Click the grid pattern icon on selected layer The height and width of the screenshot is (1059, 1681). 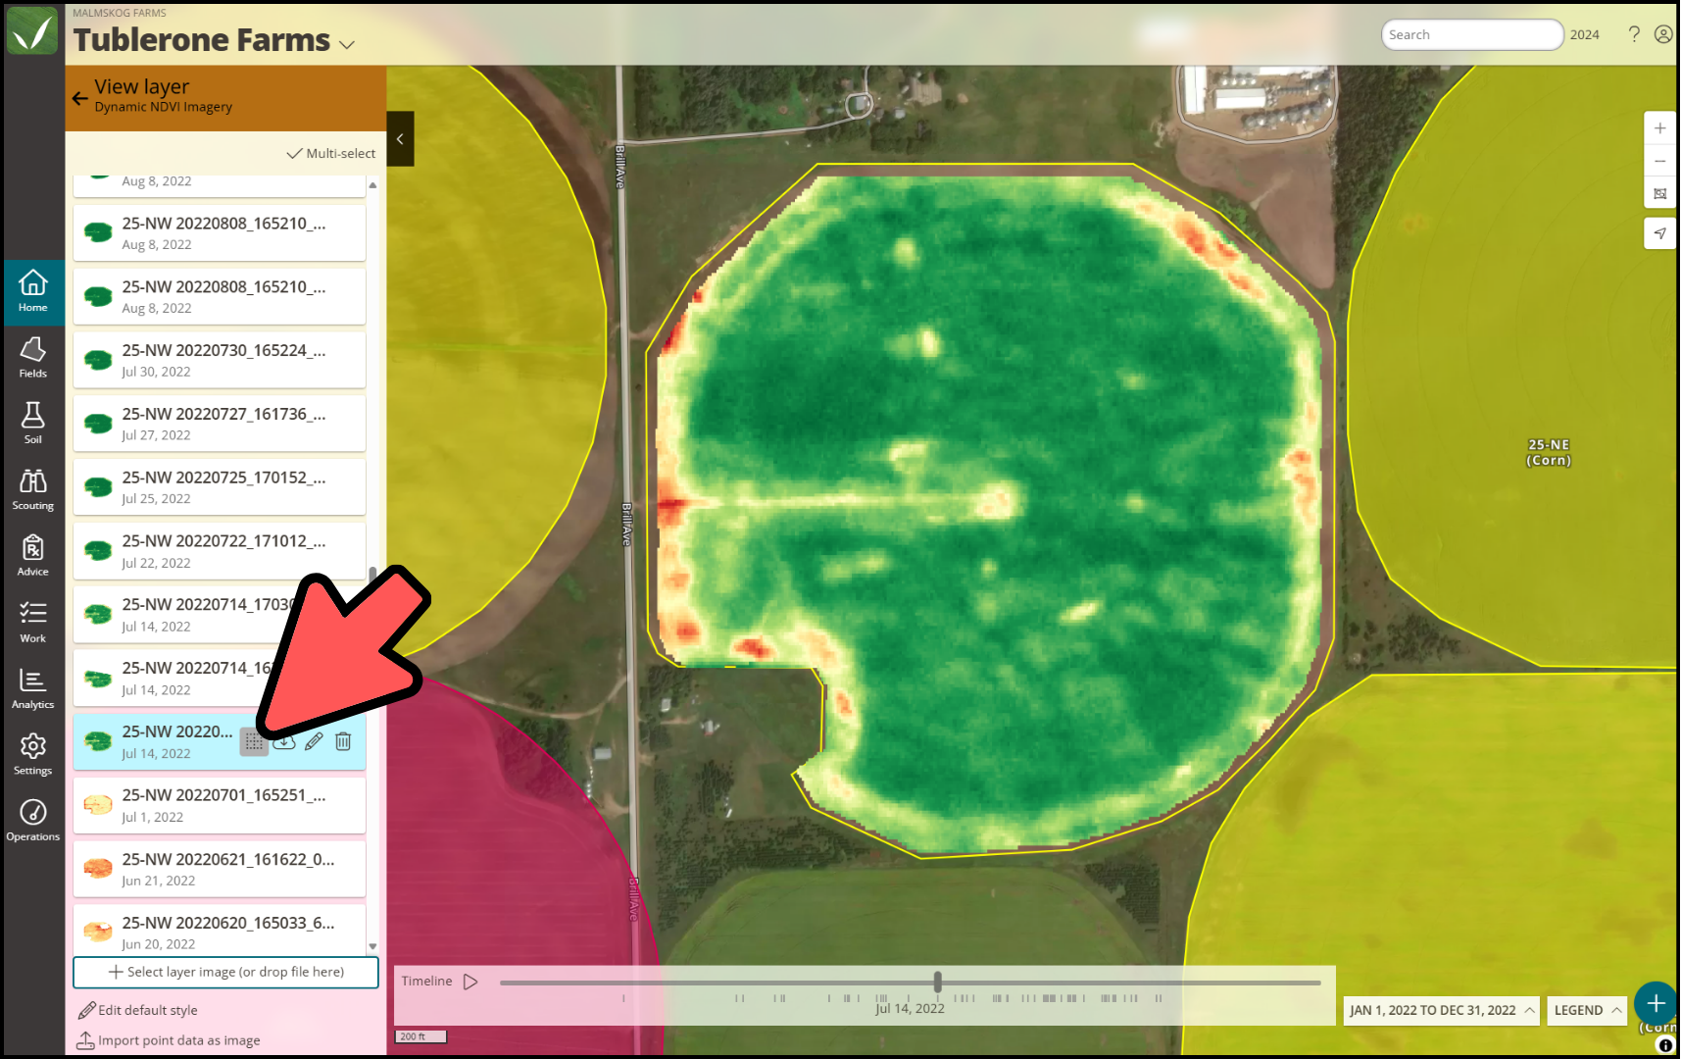(254, 742)
